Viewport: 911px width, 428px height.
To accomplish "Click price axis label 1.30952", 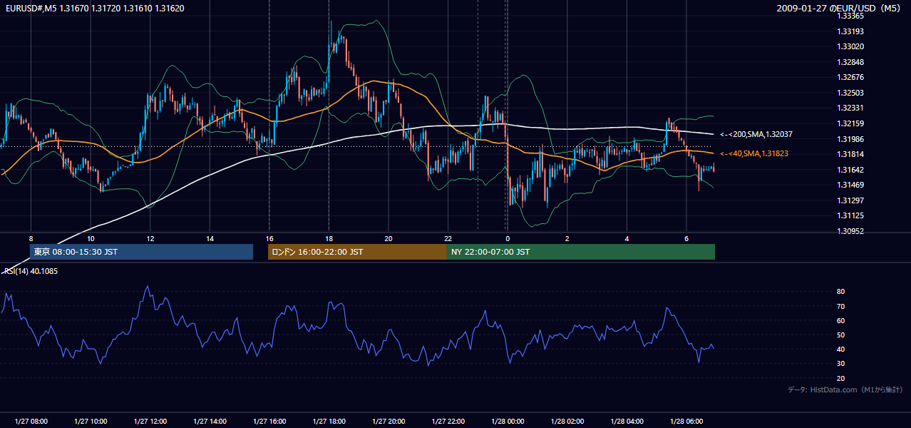I will click(x=850, y=231).
